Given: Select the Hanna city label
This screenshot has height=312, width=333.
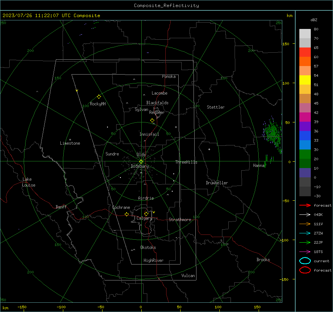Looking at the screenshot, I should point(259,165).
